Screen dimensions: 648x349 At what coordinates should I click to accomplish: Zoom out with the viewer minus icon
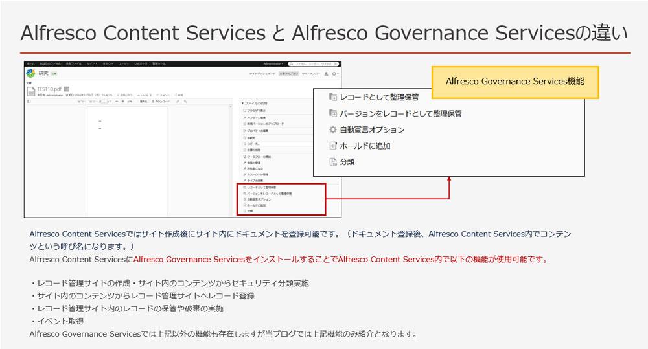(x=117, y=101)
